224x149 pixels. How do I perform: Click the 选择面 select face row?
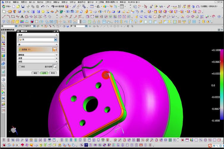point(38,49)
